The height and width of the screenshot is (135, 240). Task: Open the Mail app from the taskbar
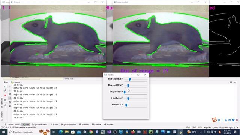click(79, 132)
